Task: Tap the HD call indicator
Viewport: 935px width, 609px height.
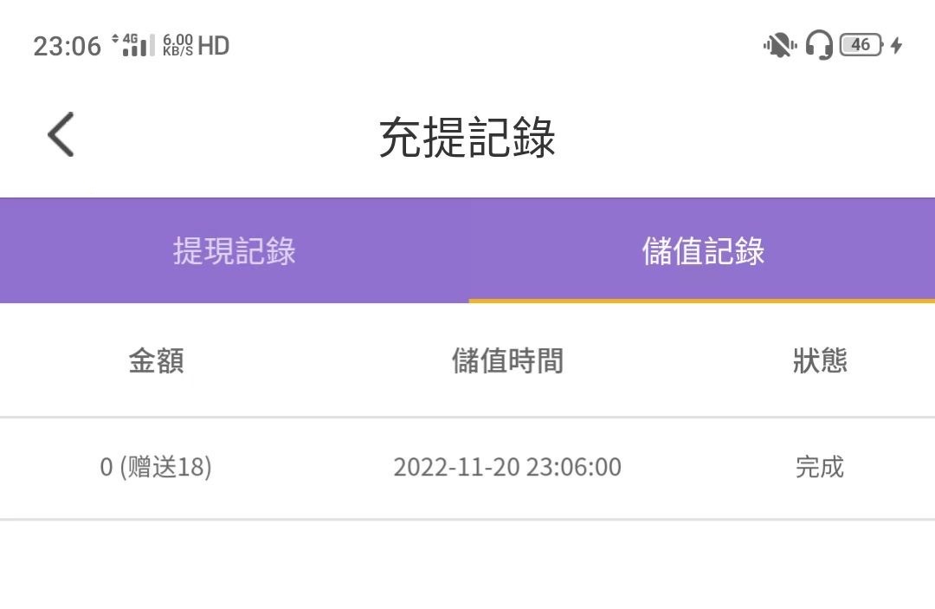Action: (x=214, y=45)
